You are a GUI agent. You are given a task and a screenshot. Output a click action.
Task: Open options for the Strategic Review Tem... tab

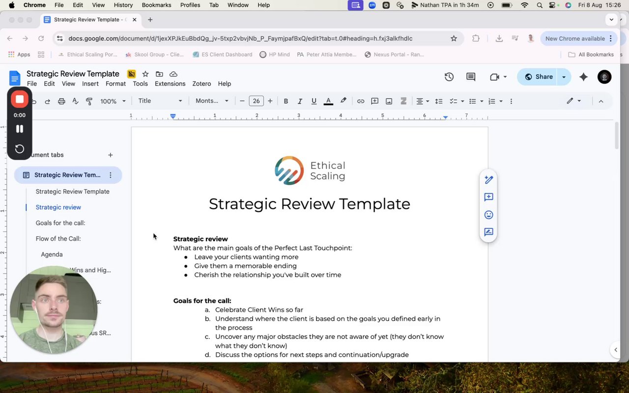(111, 175)
